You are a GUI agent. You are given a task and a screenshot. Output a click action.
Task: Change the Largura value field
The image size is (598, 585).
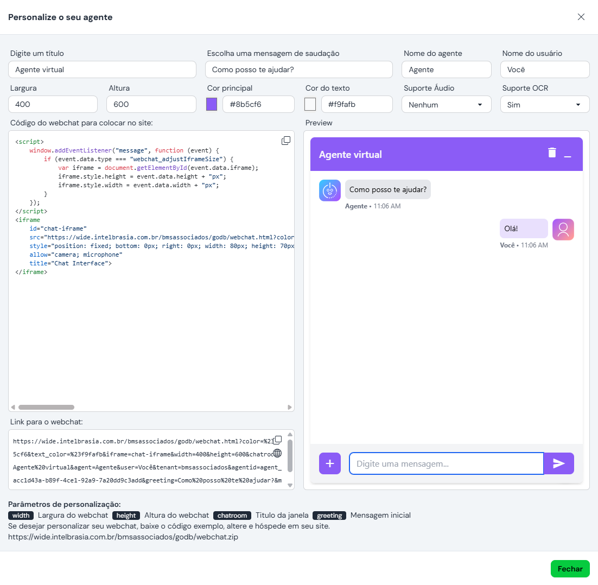pos(53,104)
